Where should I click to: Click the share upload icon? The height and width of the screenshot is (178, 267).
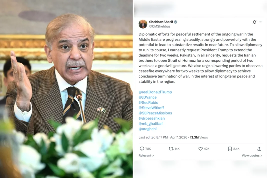click(x=259, y=149)
